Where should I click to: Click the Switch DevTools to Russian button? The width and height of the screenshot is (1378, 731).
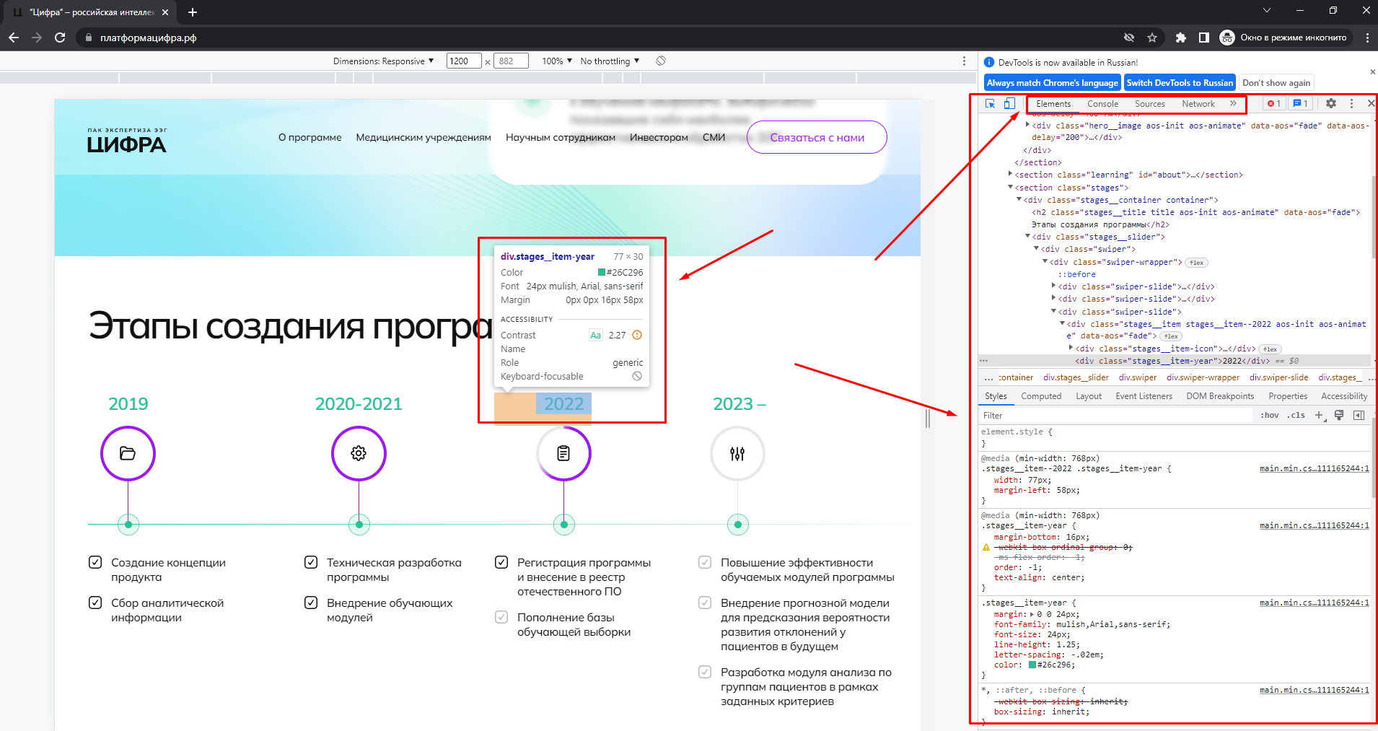pos(1180,83)
